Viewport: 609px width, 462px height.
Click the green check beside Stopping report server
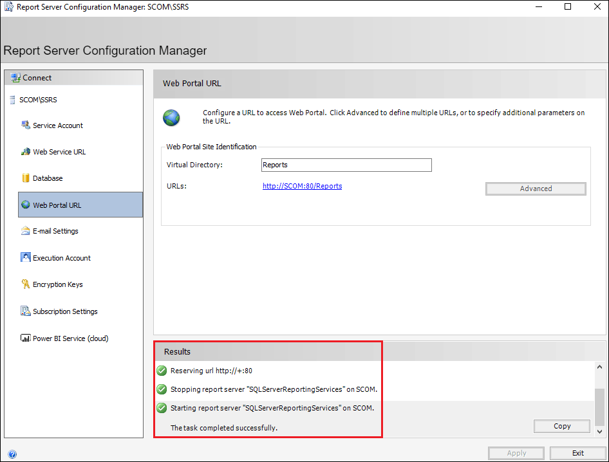[x=162, y=389]
